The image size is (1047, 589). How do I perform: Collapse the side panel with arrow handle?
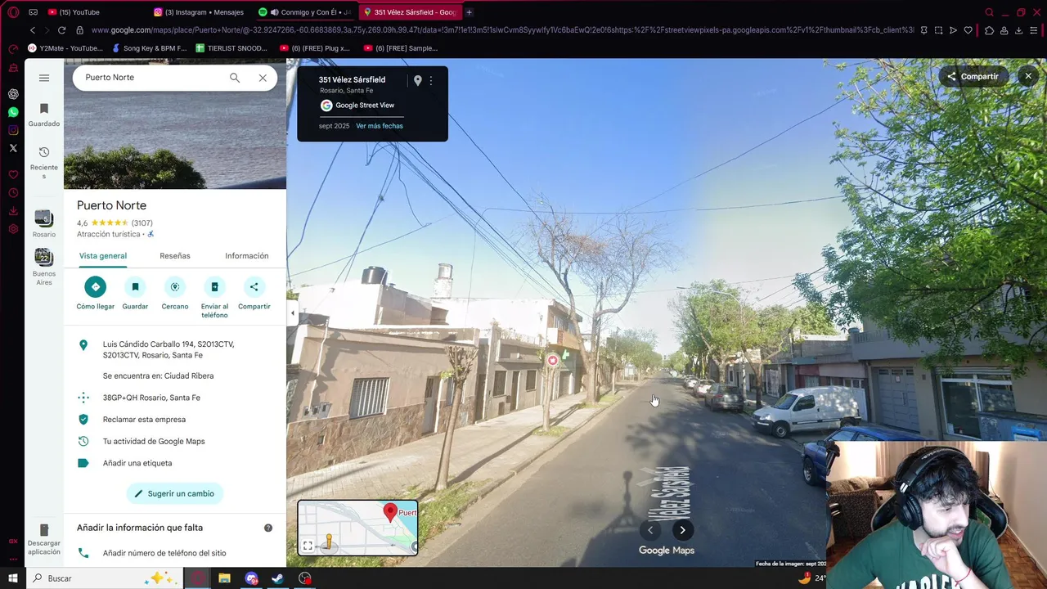293,313
